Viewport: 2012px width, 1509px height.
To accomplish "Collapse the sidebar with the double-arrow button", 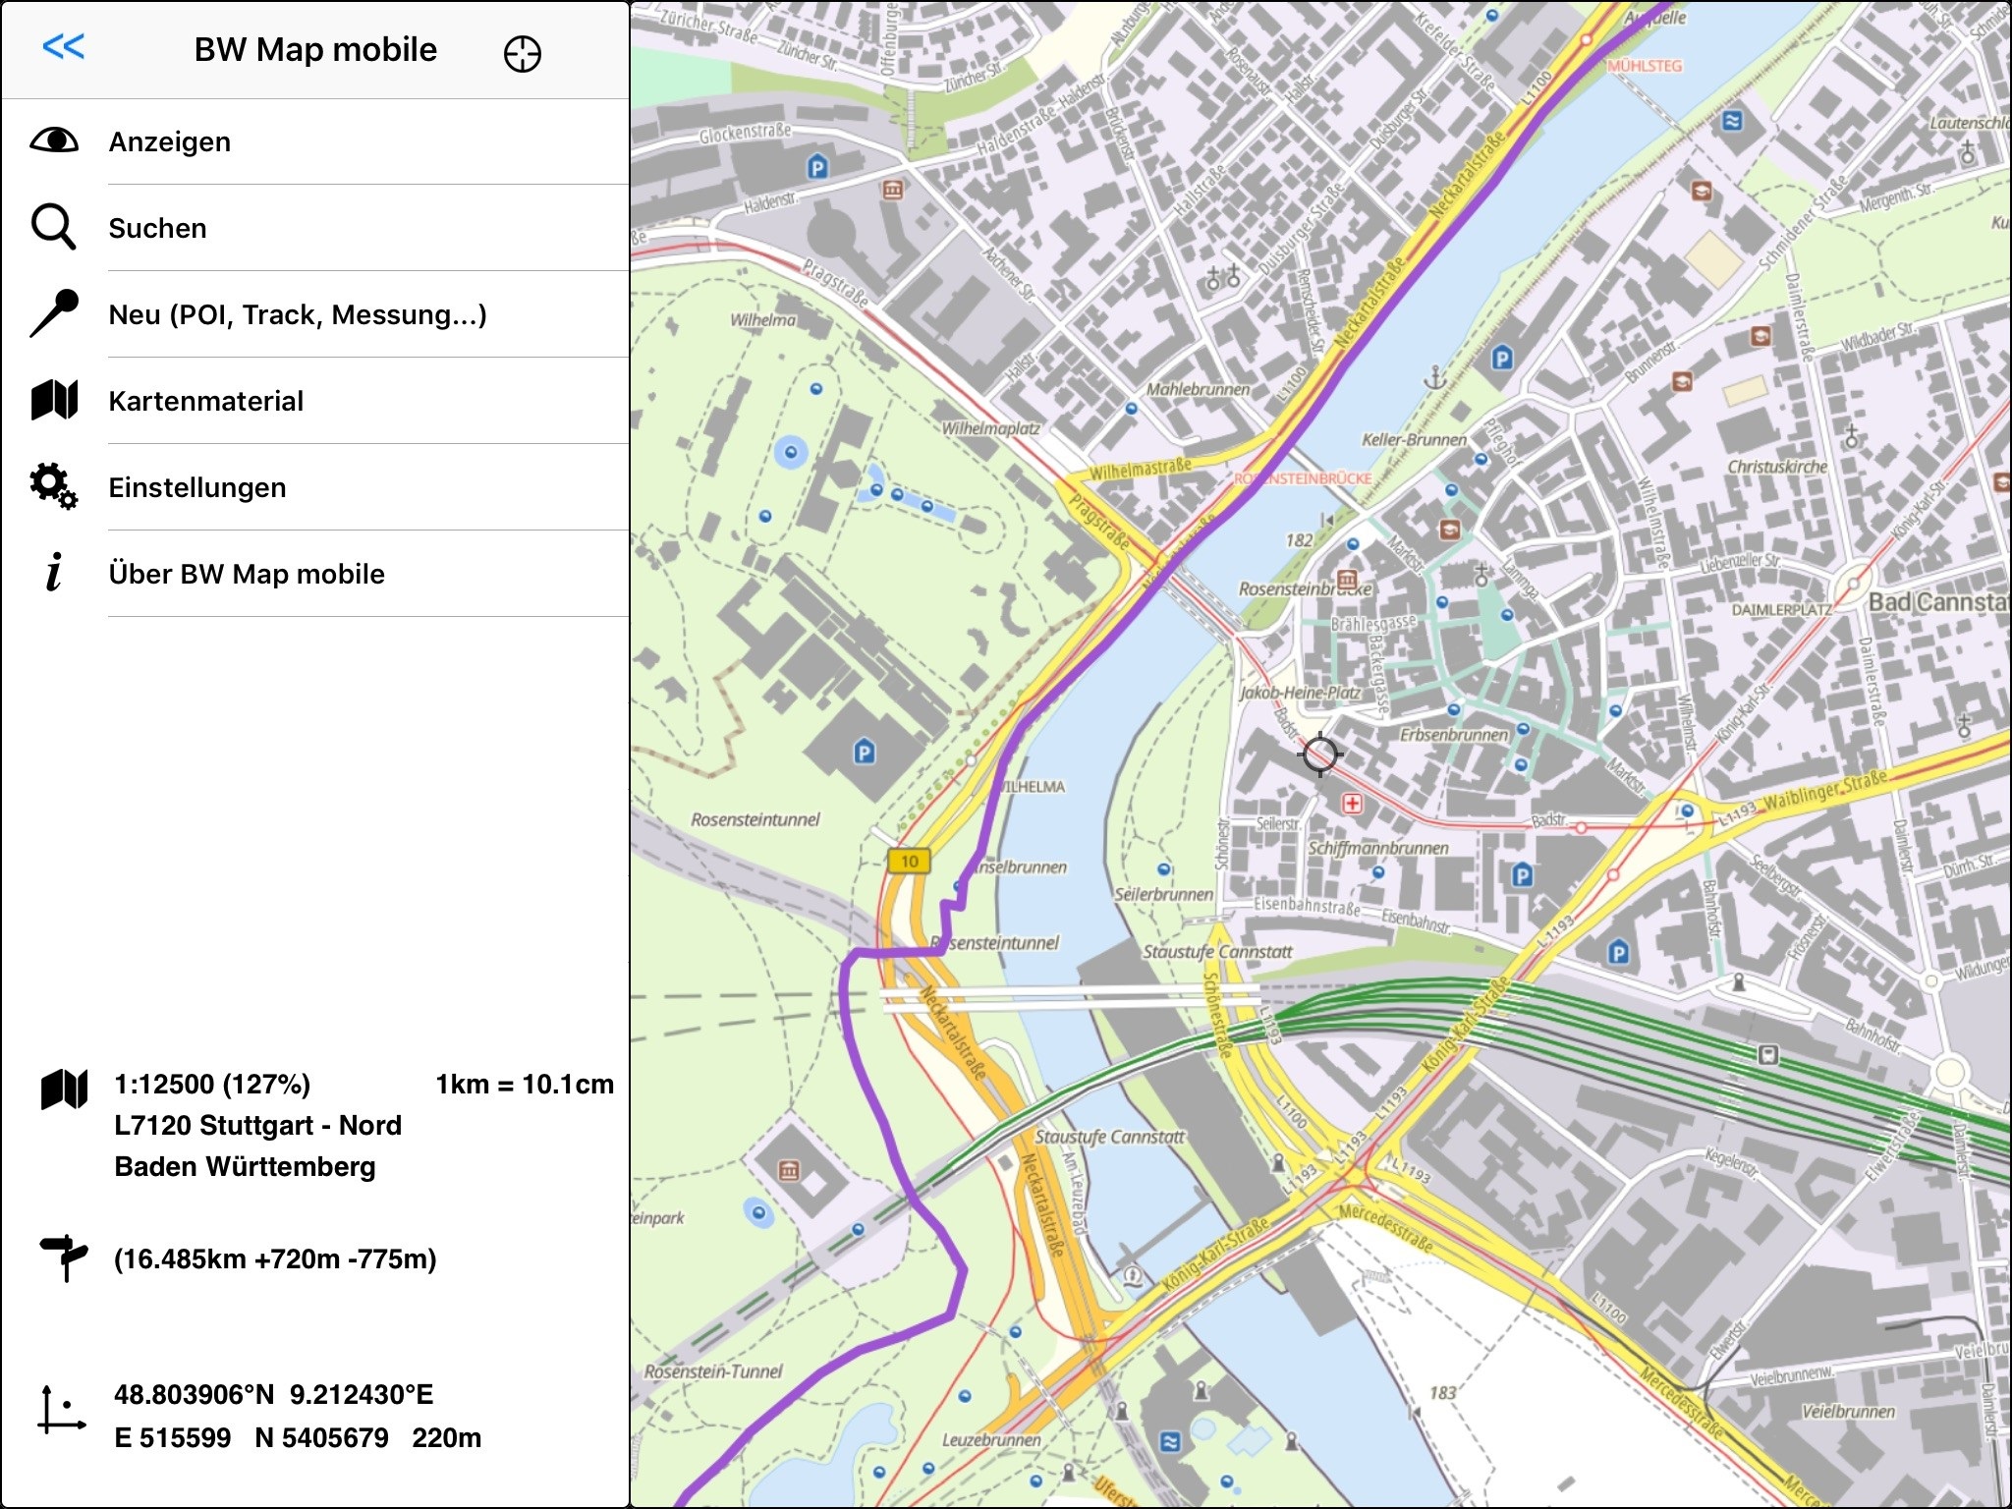I will [x=63, y=47].
